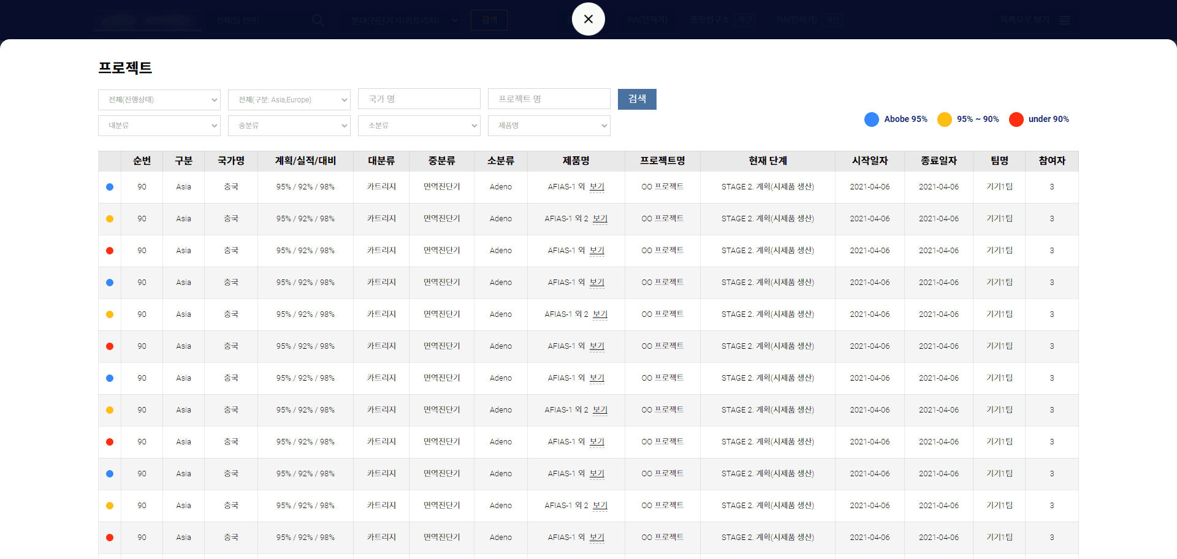This screenshot has height=559, width=1177.
Task: Click the yellow 95% ~ 90% legend dot
Action: coord(944,120)
